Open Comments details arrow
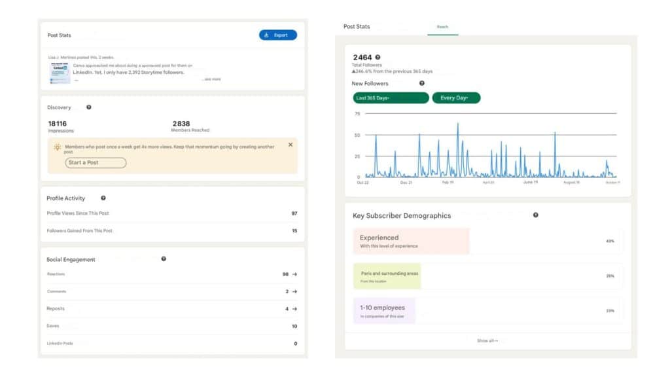This screenshot has width=670, height=377. coord(294,292)
